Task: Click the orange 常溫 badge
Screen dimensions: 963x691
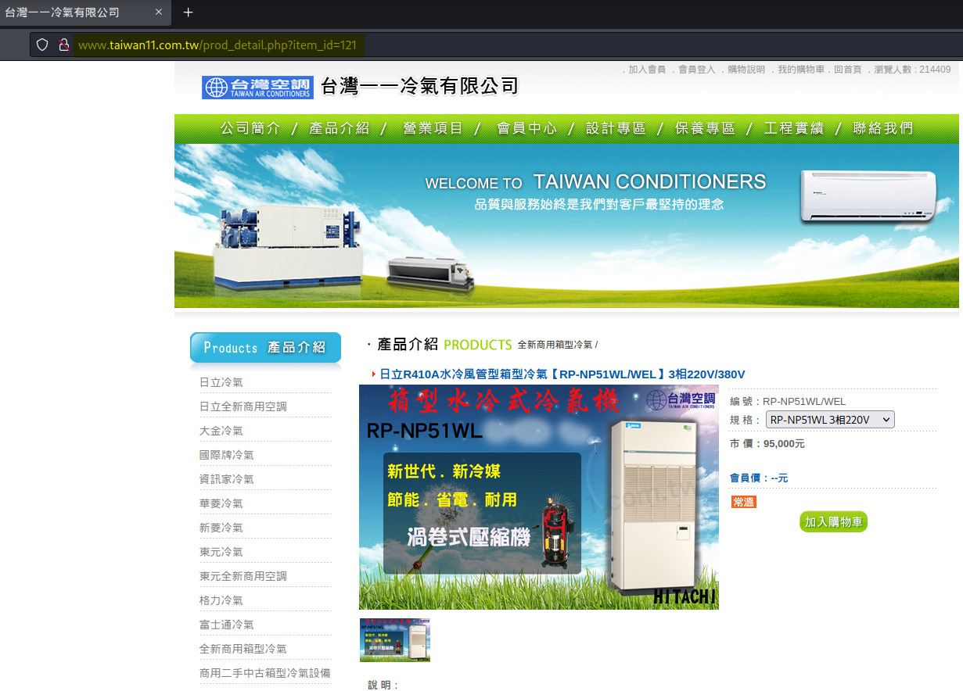Action: [x=744, y=502]
